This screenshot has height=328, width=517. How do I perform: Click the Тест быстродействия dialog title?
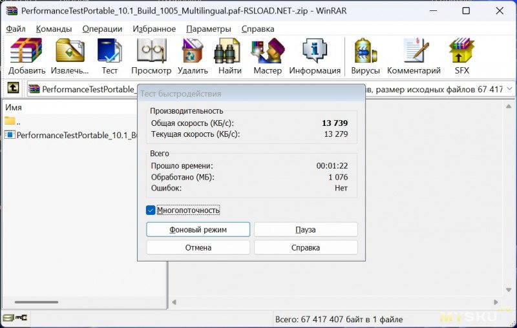pyautogui.click(x=181, y=94)
